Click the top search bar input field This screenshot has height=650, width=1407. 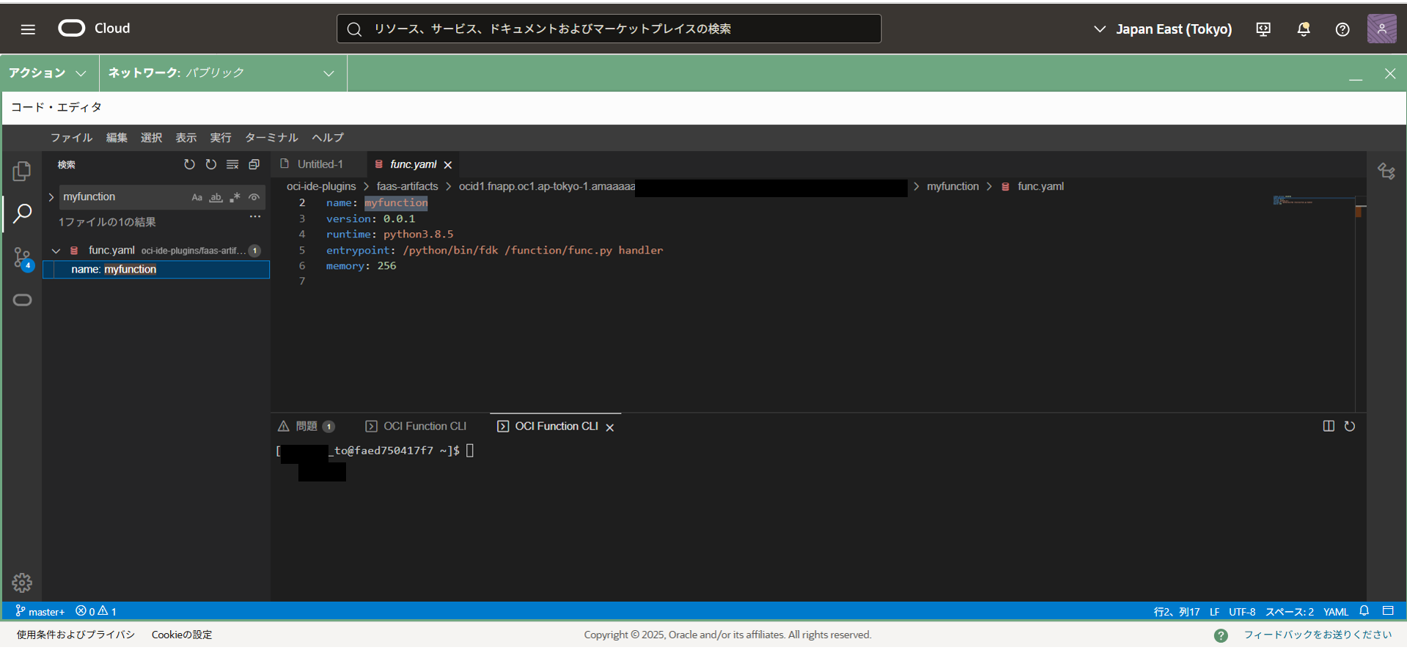coord(609,29)
